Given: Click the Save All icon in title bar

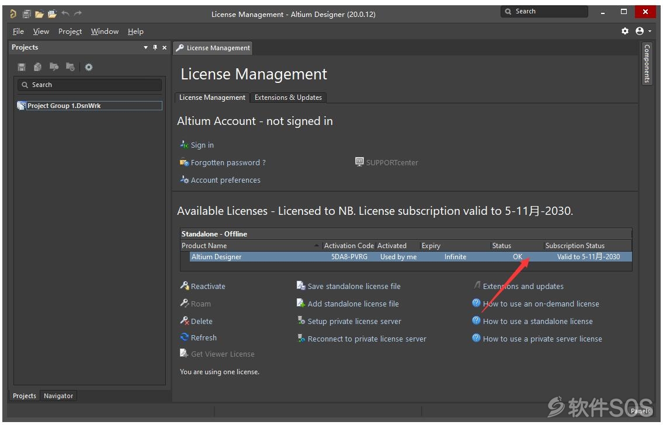Looking at the screenshot, I should tap(27, 14).
